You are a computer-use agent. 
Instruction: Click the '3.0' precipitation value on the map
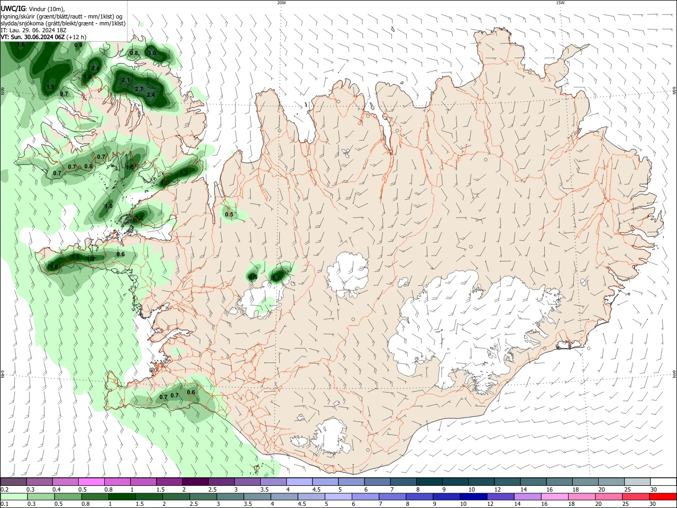[x=152, y=53]
